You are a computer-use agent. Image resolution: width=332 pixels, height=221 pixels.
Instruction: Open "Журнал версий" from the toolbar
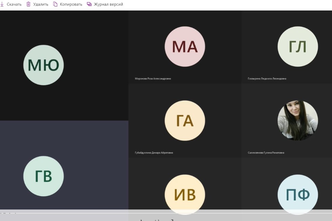[109, 4]
